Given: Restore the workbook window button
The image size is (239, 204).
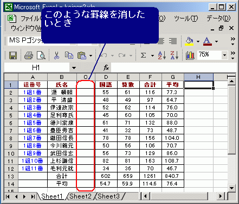Looking at the screenshot, I should click(221, 28).
